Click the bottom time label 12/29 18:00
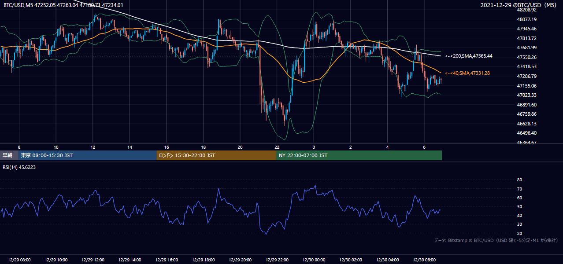 point(203,260)
